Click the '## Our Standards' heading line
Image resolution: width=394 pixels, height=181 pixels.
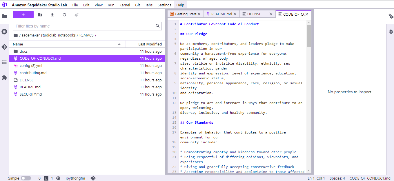pyautogui.click(x=197, y=123)
